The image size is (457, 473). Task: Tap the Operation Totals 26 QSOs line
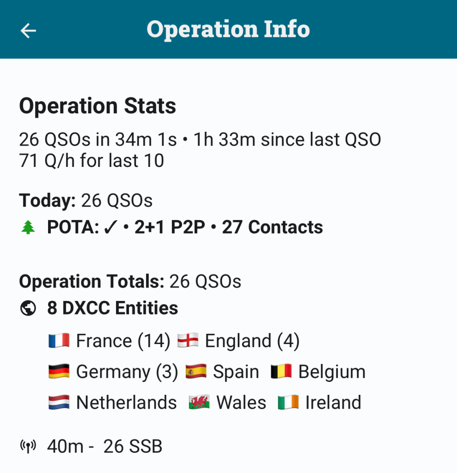tap(130, 282)
